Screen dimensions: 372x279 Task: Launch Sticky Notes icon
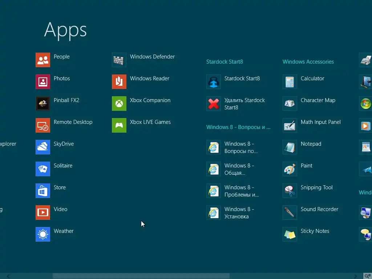[290, 234]
